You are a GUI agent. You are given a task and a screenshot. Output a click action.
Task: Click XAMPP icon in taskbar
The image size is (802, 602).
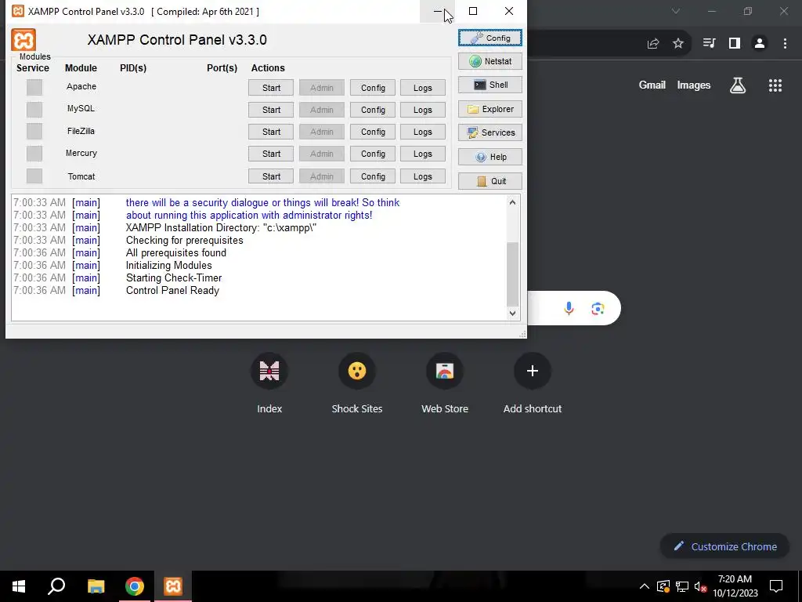click(173, 586)
